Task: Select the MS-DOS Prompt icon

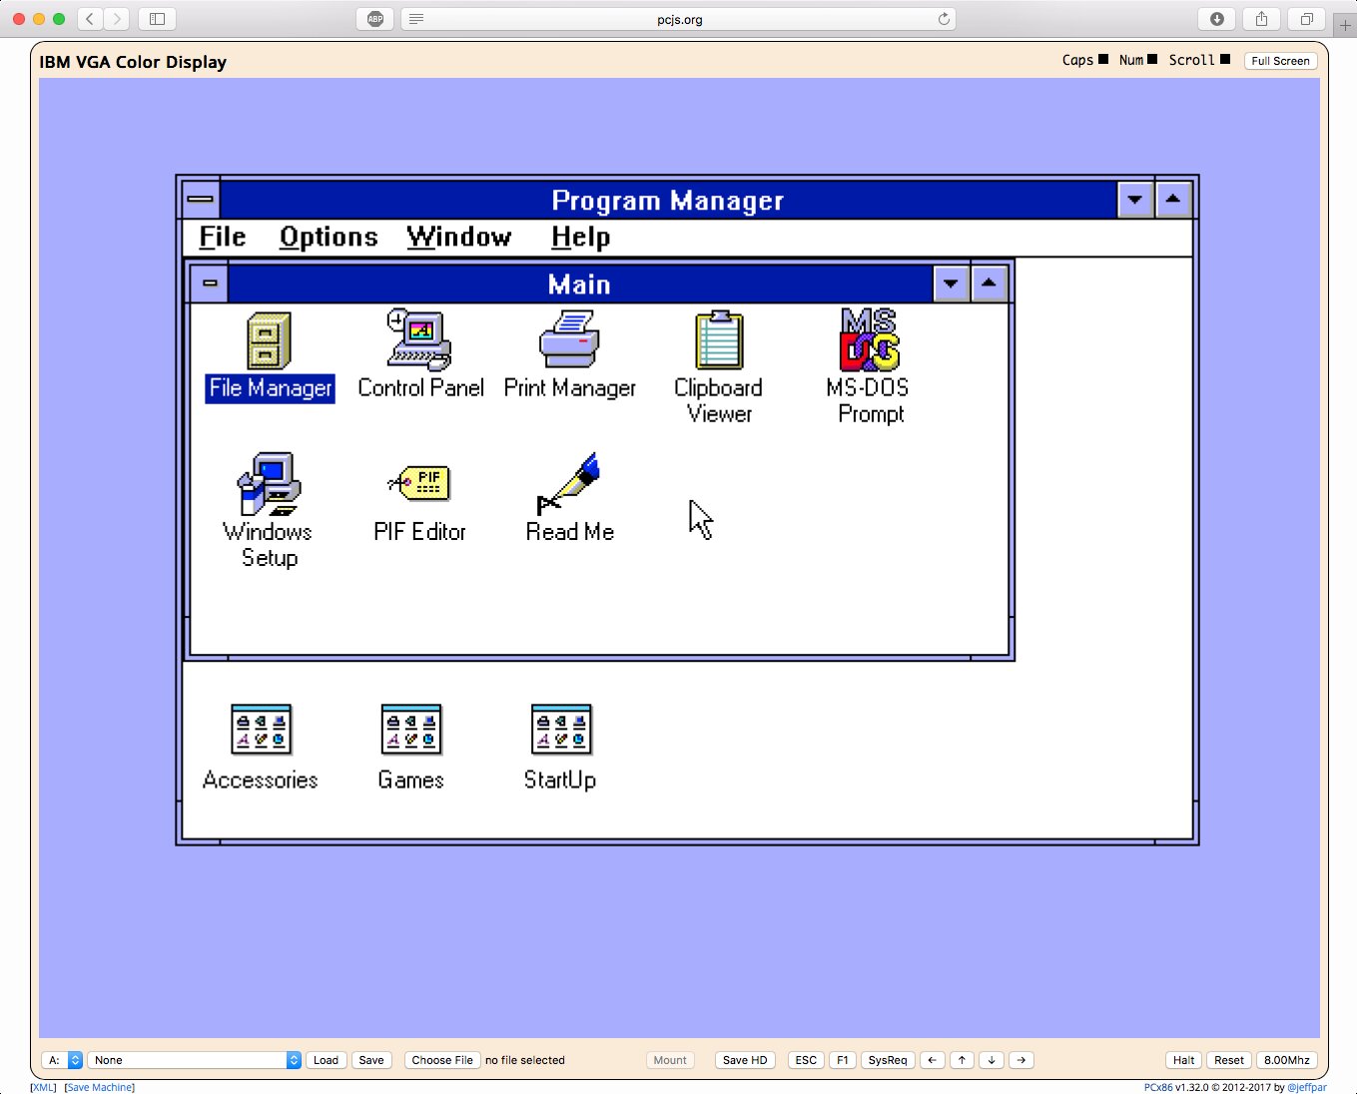Action: pyautogui.click(x=869, y=341)
